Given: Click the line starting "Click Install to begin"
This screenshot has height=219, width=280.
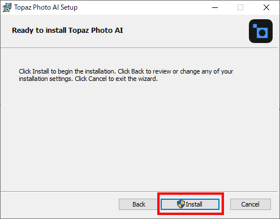Looking at the screenshot, I should click(x=126, y=71).
